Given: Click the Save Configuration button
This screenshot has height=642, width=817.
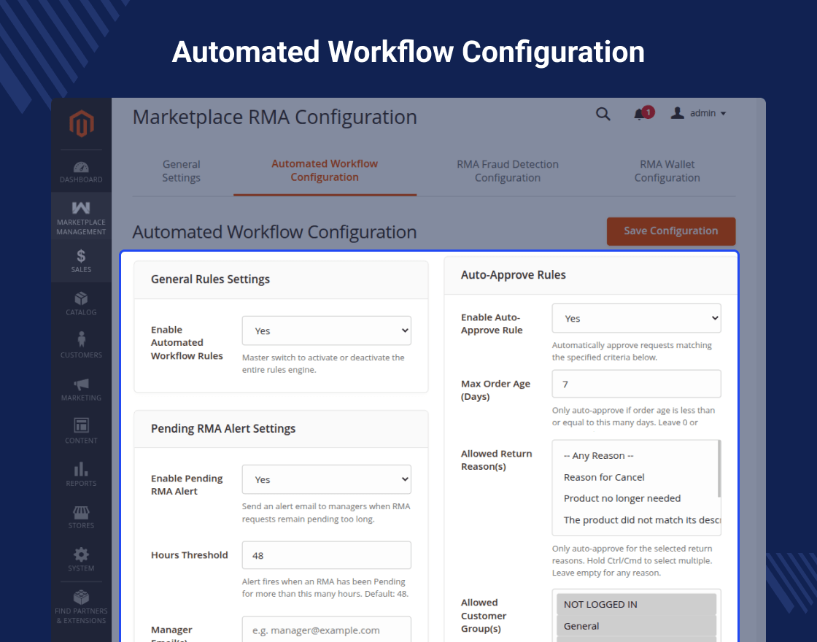Looking at the screenshot, I should [x=671, y=231].
